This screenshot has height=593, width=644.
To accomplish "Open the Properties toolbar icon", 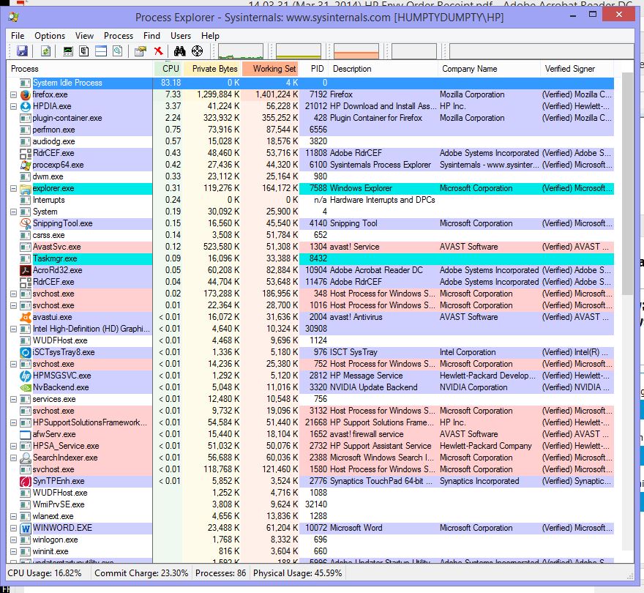I will click(141, 51).
